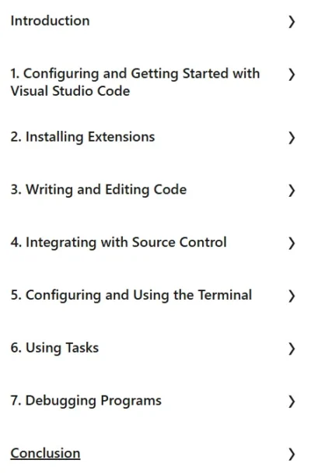
Task: Open 5. Configuring and Using the Terminal
Action: 131,295
